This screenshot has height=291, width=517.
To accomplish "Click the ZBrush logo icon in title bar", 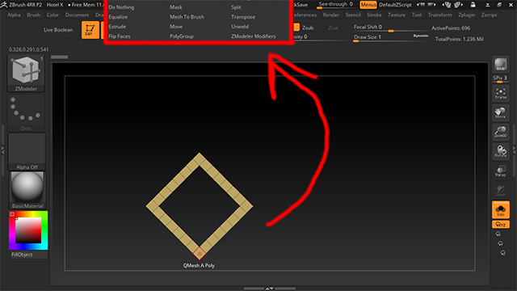I will pos(4,5).
